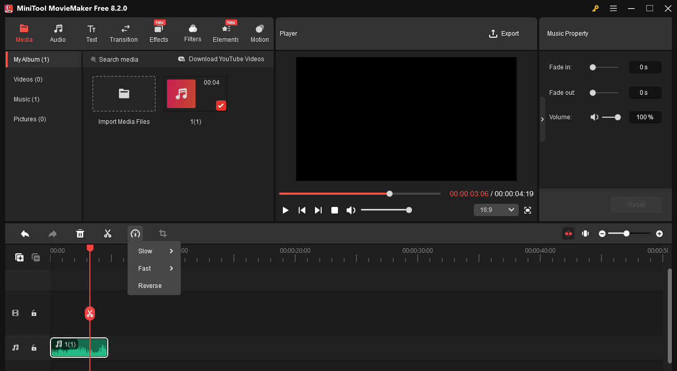The height and width of the screenshot is (371, 677).
Task: Click the timeline marker icon beside snap
Action: 586,233
